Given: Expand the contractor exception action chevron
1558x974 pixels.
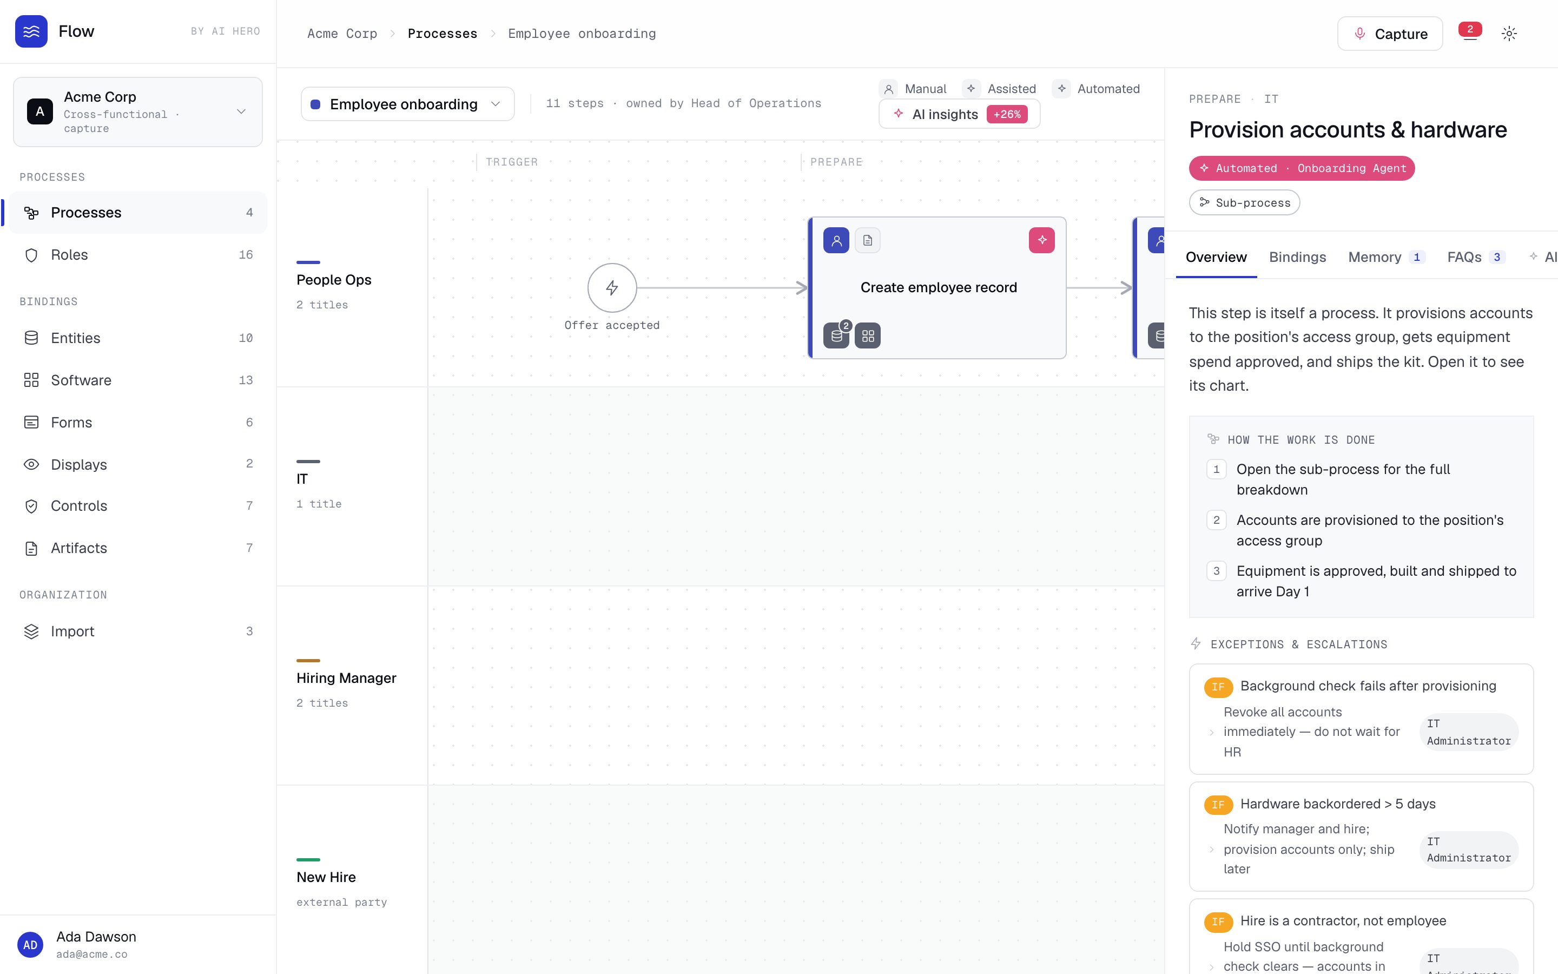Looking at the screenshot, I should click(1212, 966).
